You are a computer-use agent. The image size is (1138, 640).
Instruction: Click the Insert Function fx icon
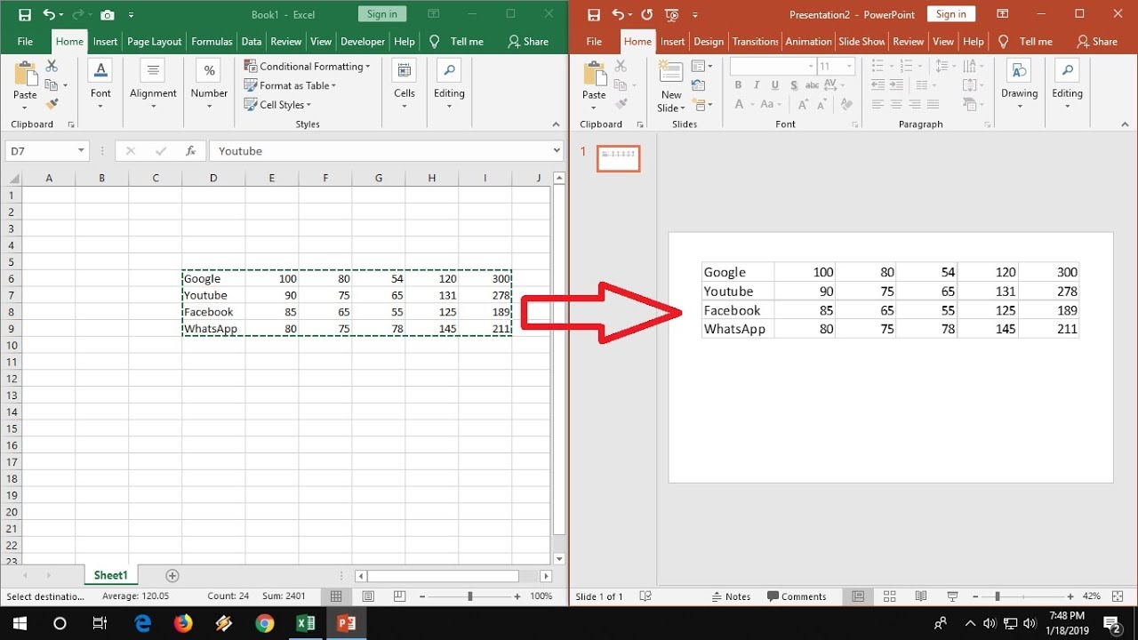coord(190,151)
